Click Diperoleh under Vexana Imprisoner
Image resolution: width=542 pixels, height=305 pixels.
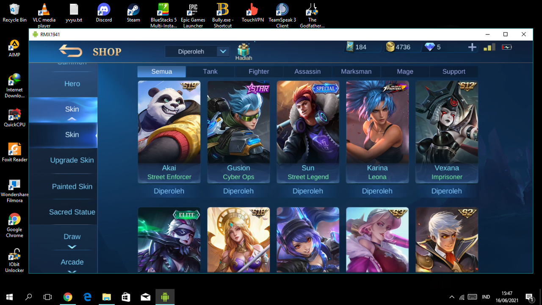click(x=447, y=191)
